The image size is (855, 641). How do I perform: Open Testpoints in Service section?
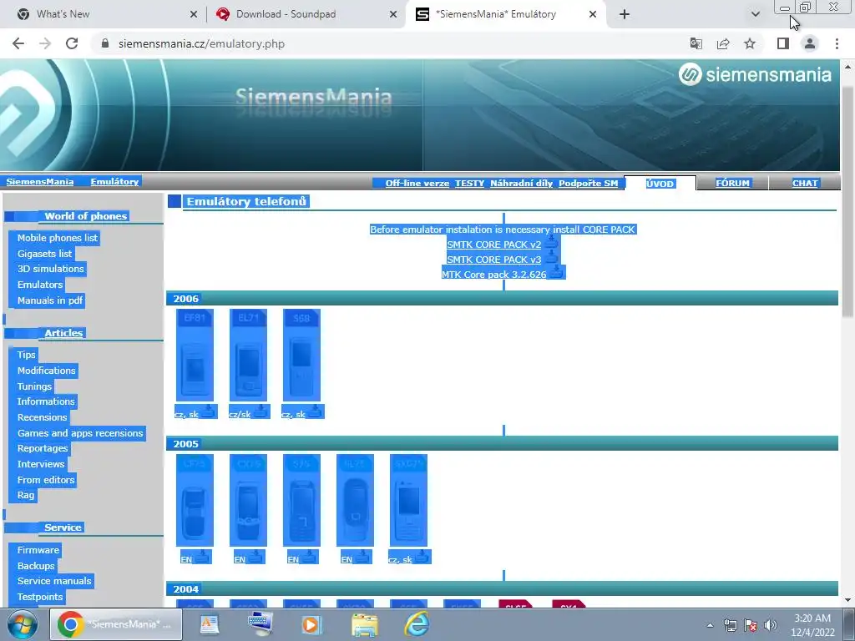[40, 597]
